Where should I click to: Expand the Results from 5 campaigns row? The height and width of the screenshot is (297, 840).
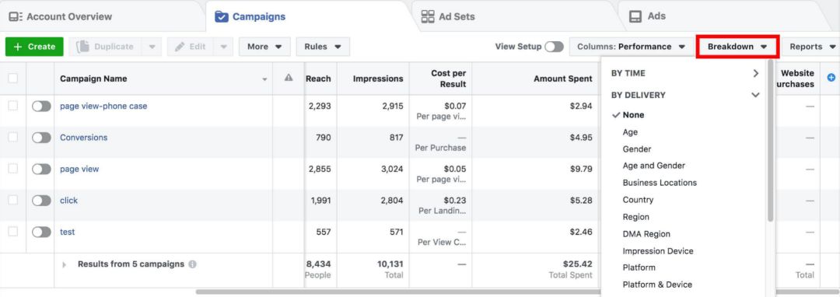65,265
